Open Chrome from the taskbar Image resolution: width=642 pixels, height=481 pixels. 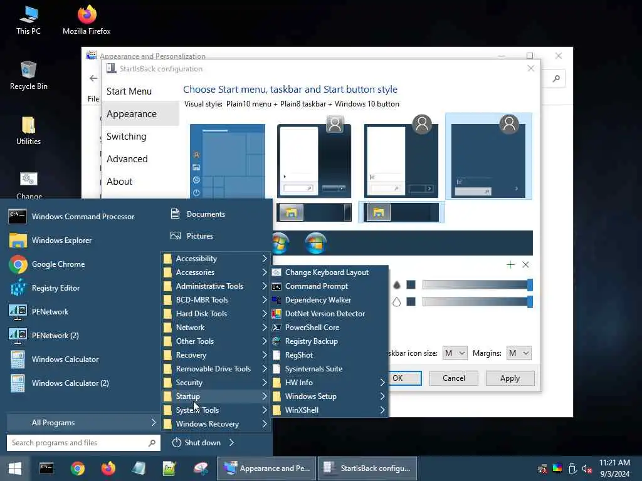tap(77, 468)
